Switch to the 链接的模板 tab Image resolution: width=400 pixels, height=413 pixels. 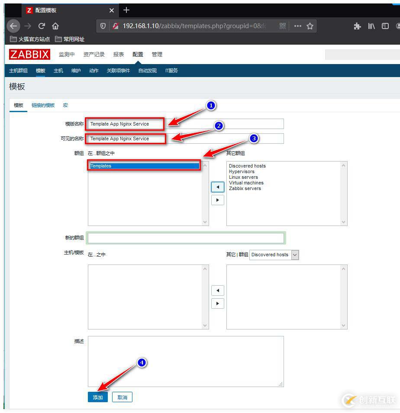click(43, 105)
